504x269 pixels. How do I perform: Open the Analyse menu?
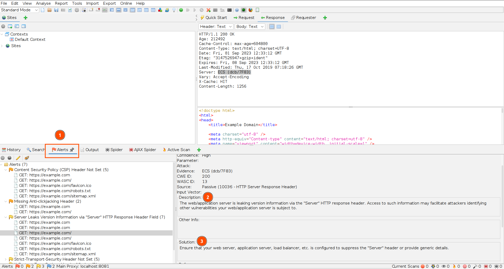point(43,3)
